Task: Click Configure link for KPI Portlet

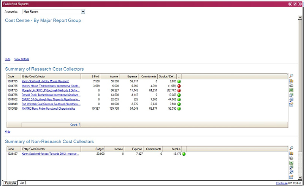Action: tap(282, 183)
